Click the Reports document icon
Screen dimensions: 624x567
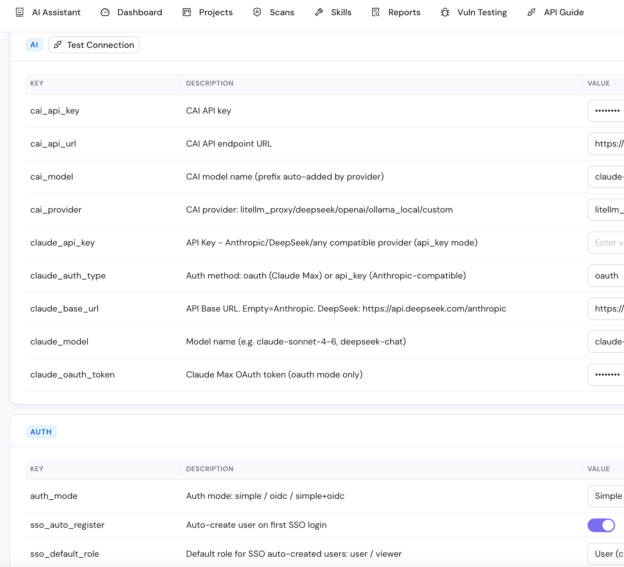point(376,12)
